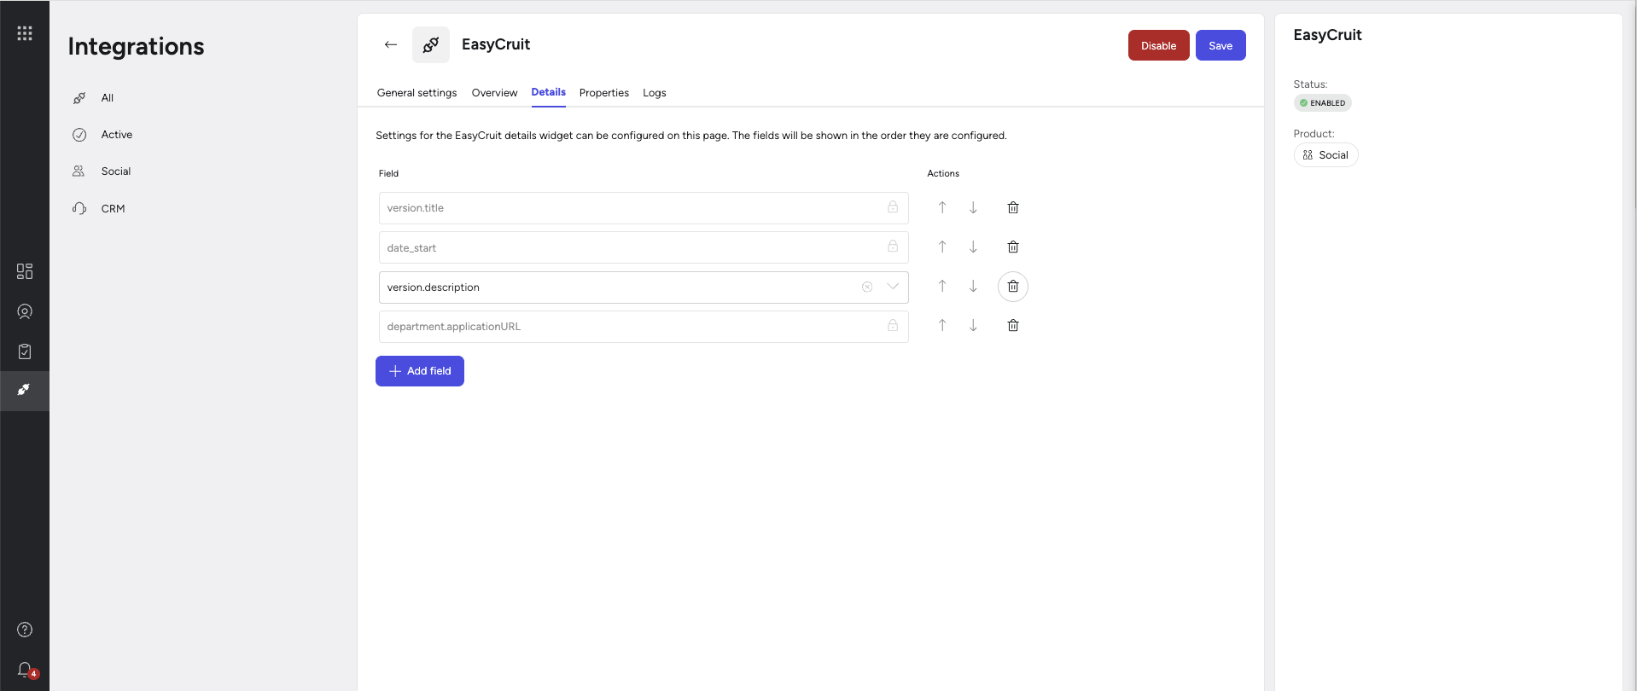The width and height of the screenshot is (1637, 691).
Task: Delete the date_start field
Action: [1013, 247]
